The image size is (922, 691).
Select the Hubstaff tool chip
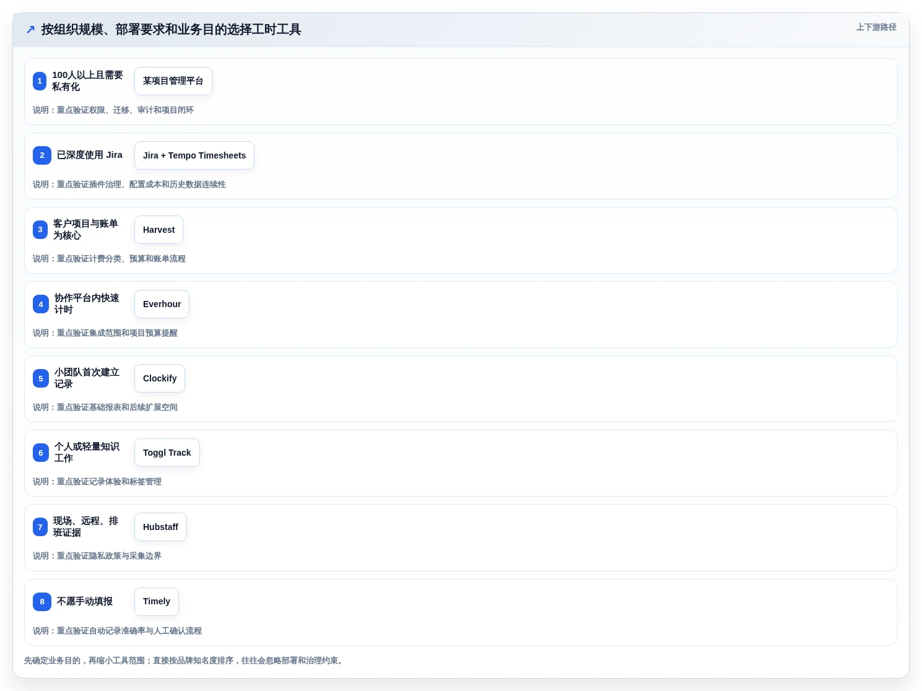[x=160, y=527]
